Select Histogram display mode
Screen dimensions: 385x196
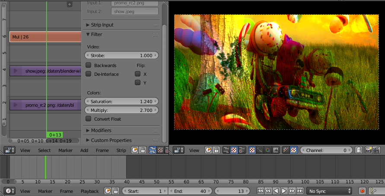pyautogui.click(x=276, y=150)
